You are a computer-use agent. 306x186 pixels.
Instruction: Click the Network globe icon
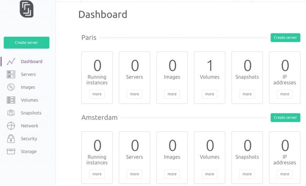tap(11, 126)
